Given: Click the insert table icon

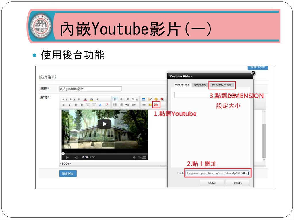Looking at the screenshot, I should pos(144,99).
